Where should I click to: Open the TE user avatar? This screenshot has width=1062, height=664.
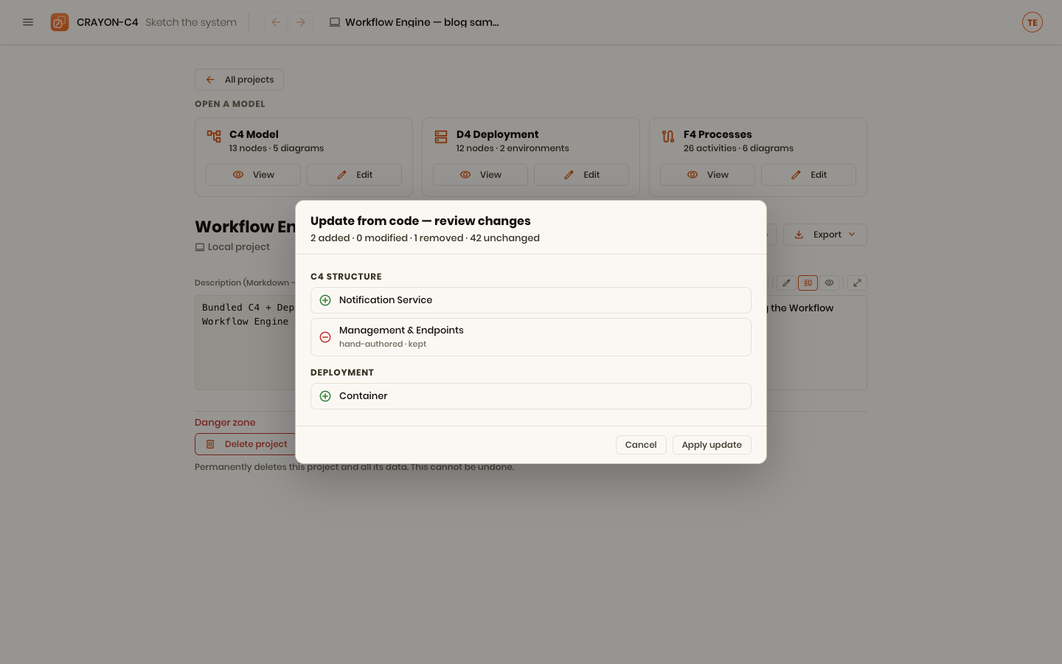coord(1032,22)
